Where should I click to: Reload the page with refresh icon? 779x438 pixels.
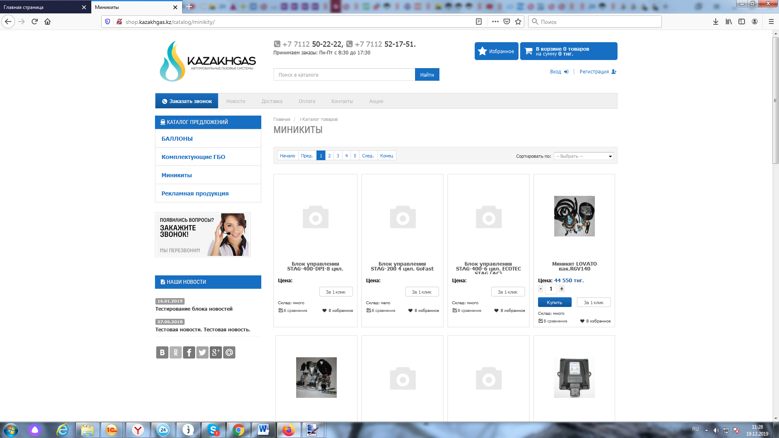[x=34, y=21]
